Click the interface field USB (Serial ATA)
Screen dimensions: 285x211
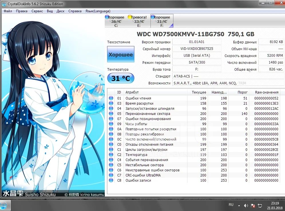coord(197,55)
